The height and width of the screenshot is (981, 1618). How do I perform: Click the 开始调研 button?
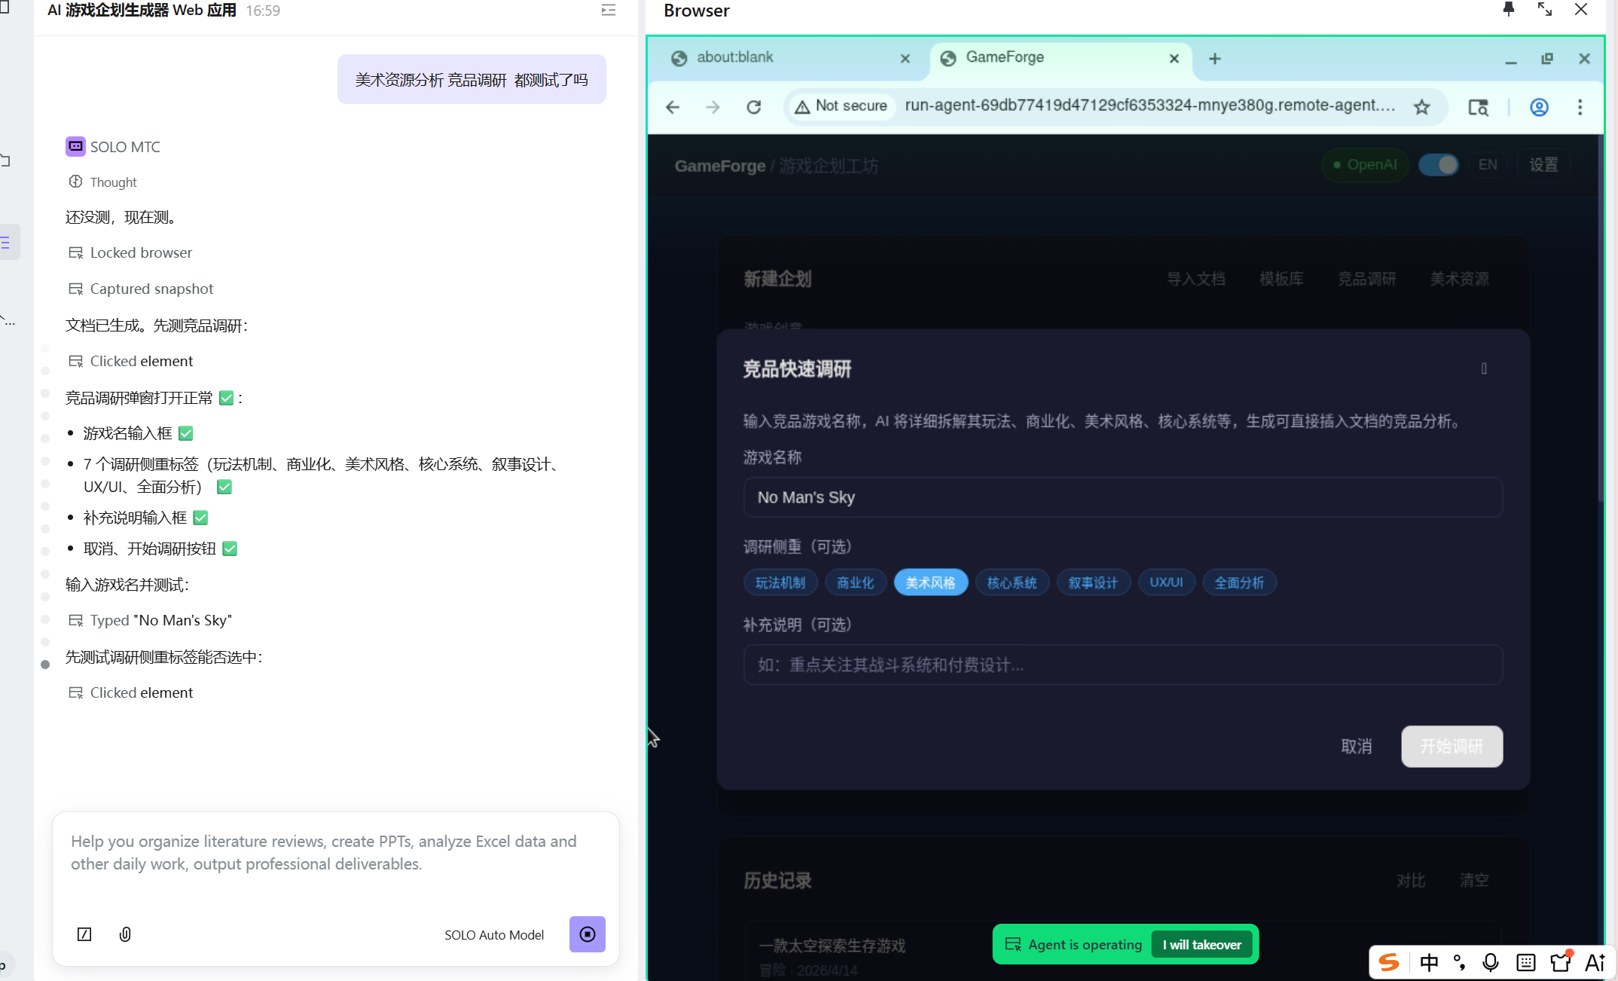(x=1452, y=746)
